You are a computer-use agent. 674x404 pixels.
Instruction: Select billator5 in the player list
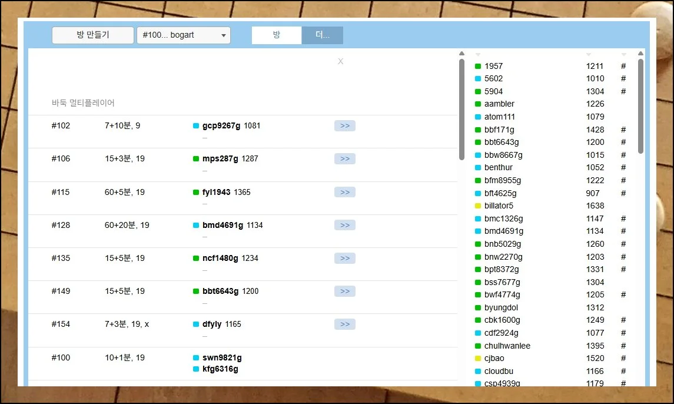499,206
